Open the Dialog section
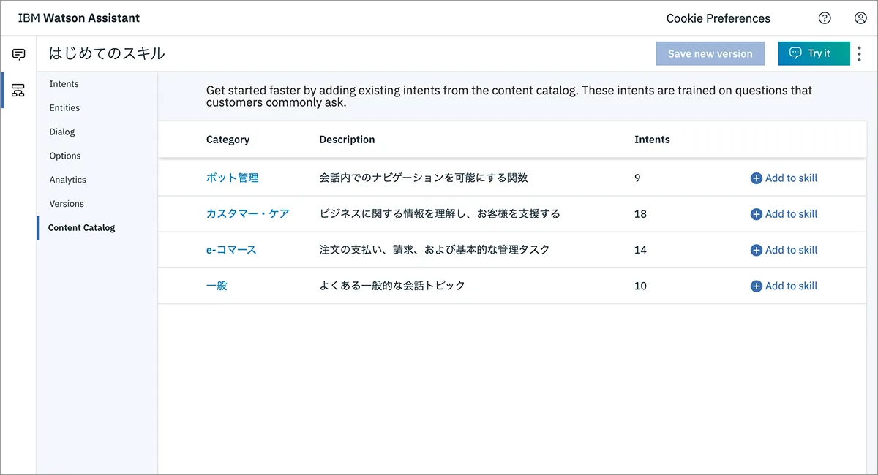The image size is (878, 475). [x=62, y=132]
